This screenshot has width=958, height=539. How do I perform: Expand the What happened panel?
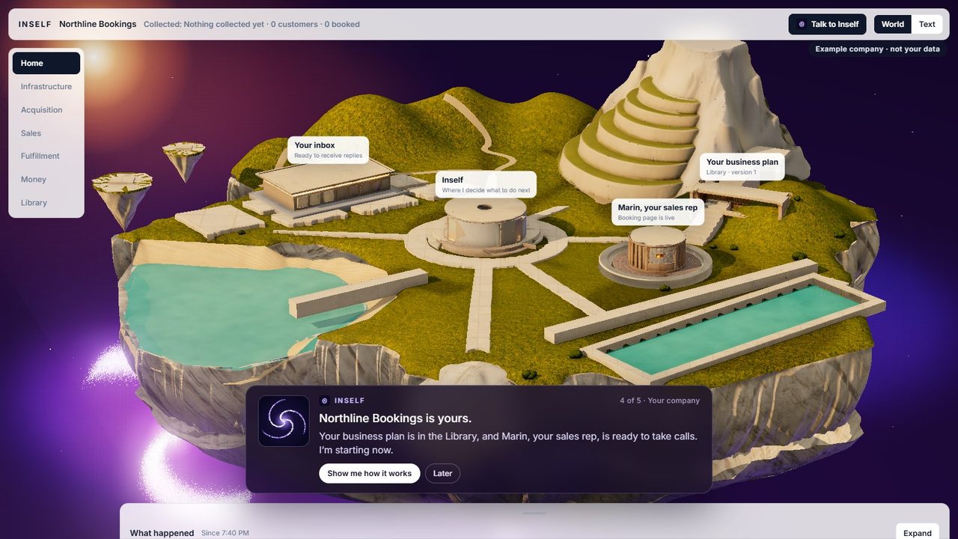click(917, 532)
